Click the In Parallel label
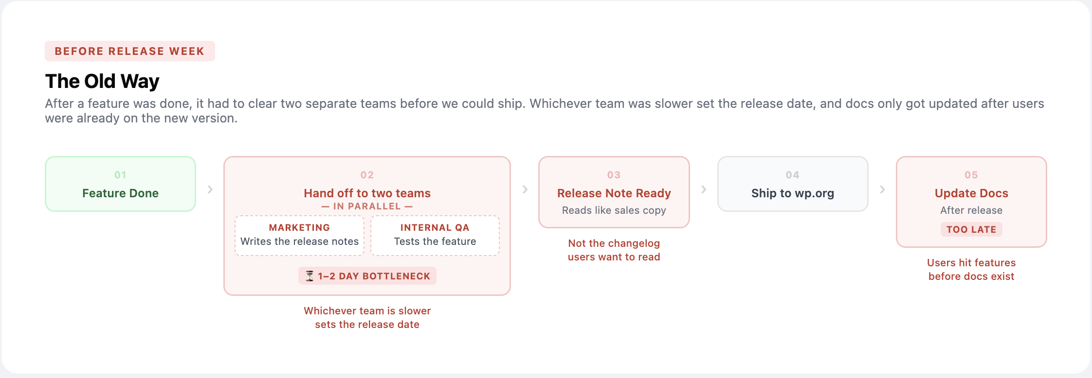Screen dimensions: 1092x378 click(x=367, y=206)
